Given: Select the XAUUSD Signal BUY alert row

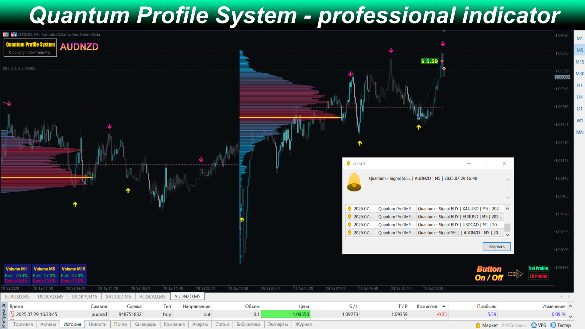Looking at the screenshot, I should coord(425,209).
